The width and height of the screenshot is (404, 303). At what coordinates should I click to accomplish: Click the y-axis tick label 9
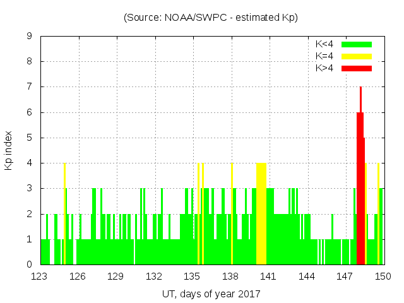(x=30, y=37)
